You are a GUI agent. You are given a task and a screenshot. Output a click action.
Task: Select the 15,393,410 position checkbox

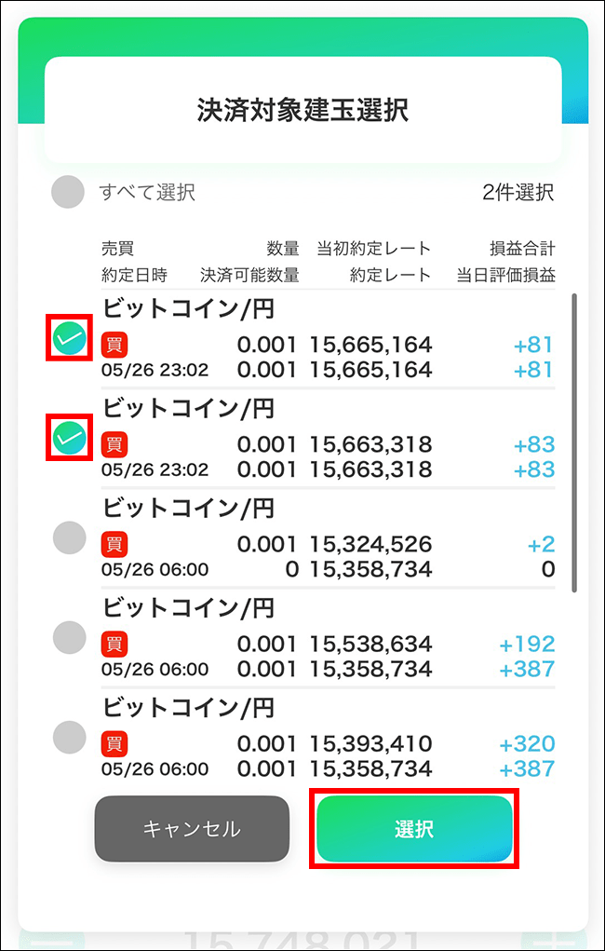[x=70, y=737]
